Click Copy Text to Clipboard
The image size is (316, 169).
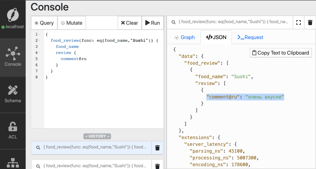click(x=280, y=53)
